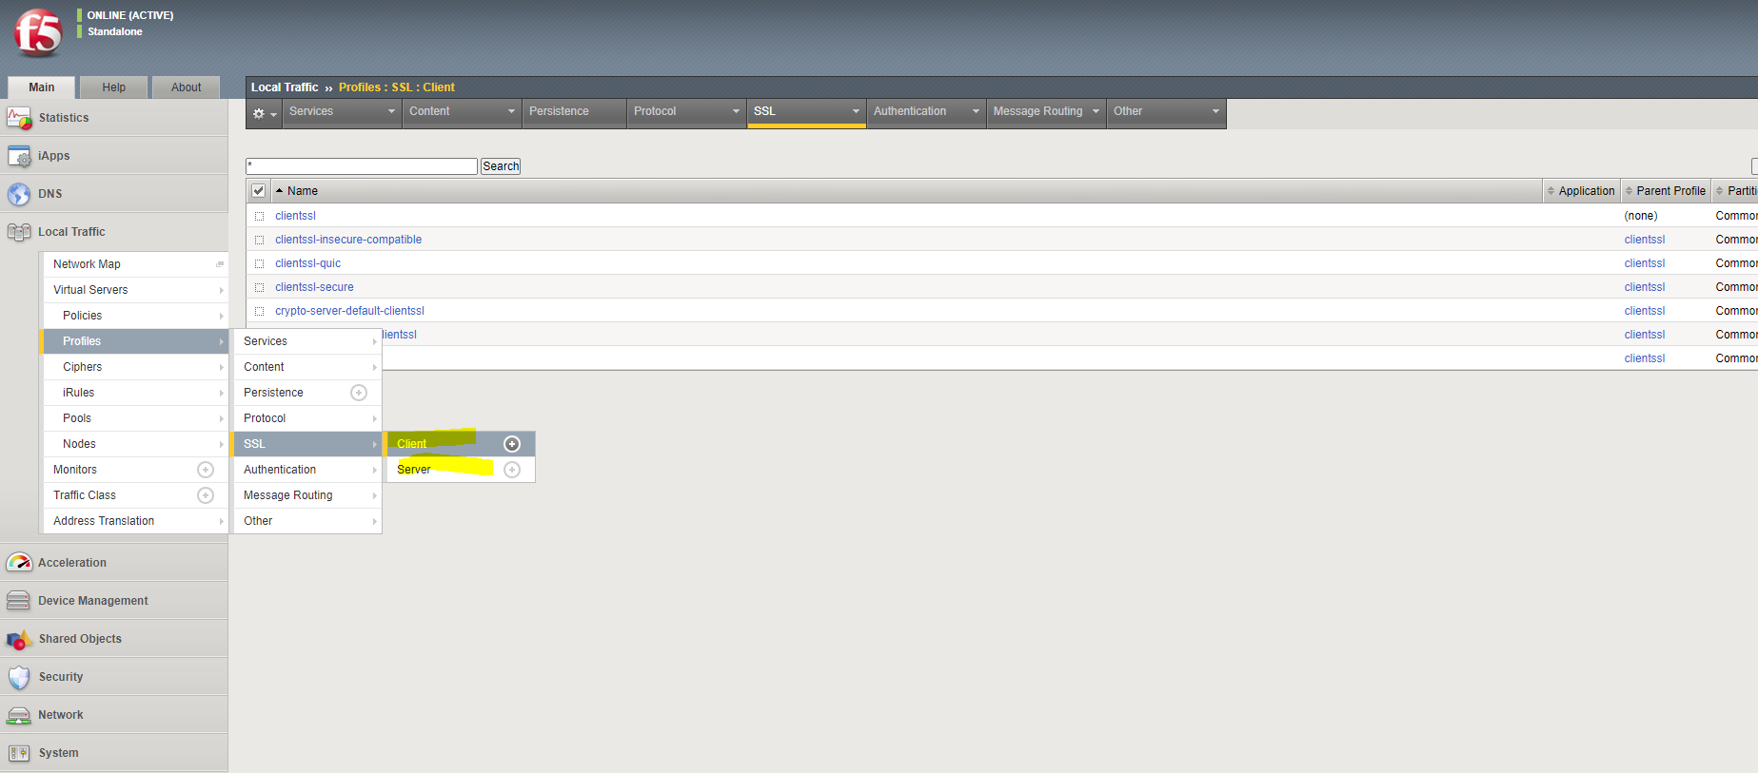Expand the Message Routing toolbar dropdown
The height and width of the screenshot is (773, 1758).
pyautogui.click(x=1046, y=112)
